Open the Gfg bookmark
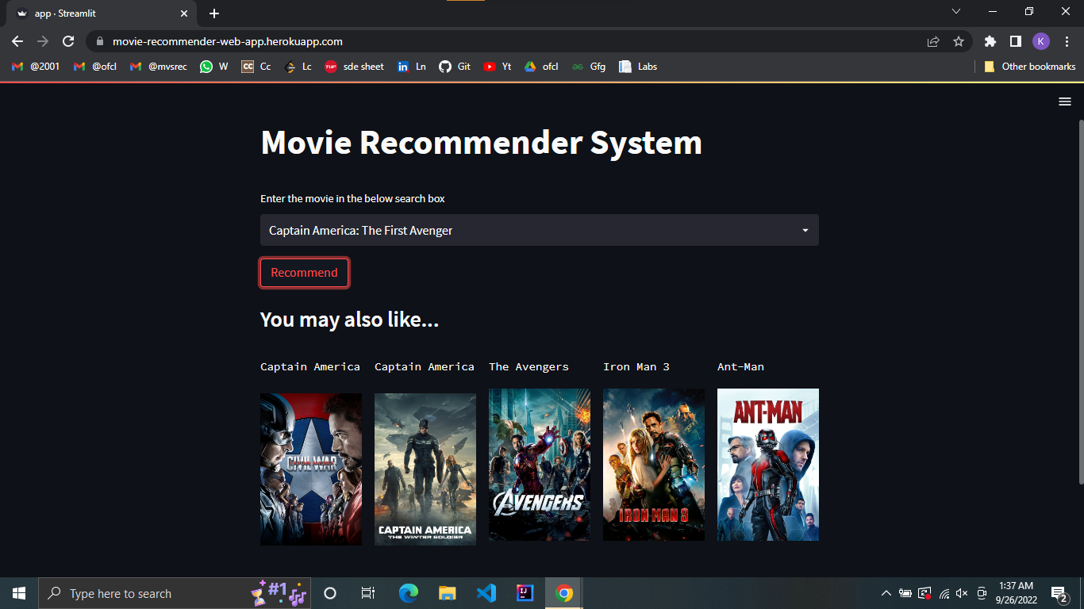 coord(589,67)
